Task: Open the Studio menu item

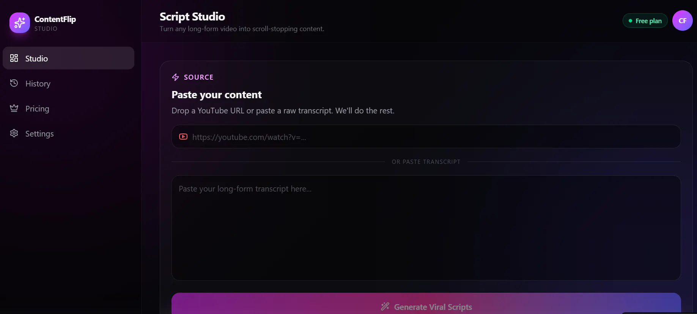Action: (68, 58)
